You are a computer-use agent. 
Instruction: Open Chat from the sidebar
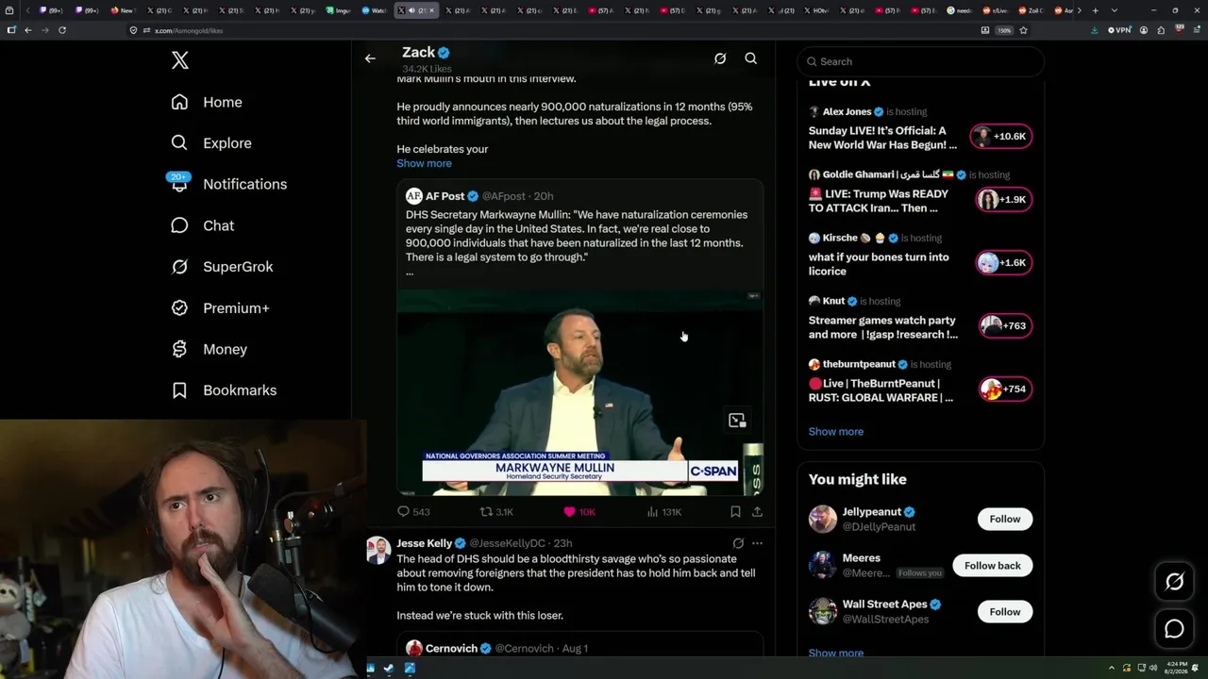[202, 225]
